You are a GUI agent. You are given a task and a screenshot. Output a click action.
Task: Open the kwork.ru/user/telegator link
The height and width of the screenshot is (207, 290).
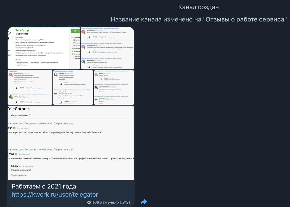point(55,194)
